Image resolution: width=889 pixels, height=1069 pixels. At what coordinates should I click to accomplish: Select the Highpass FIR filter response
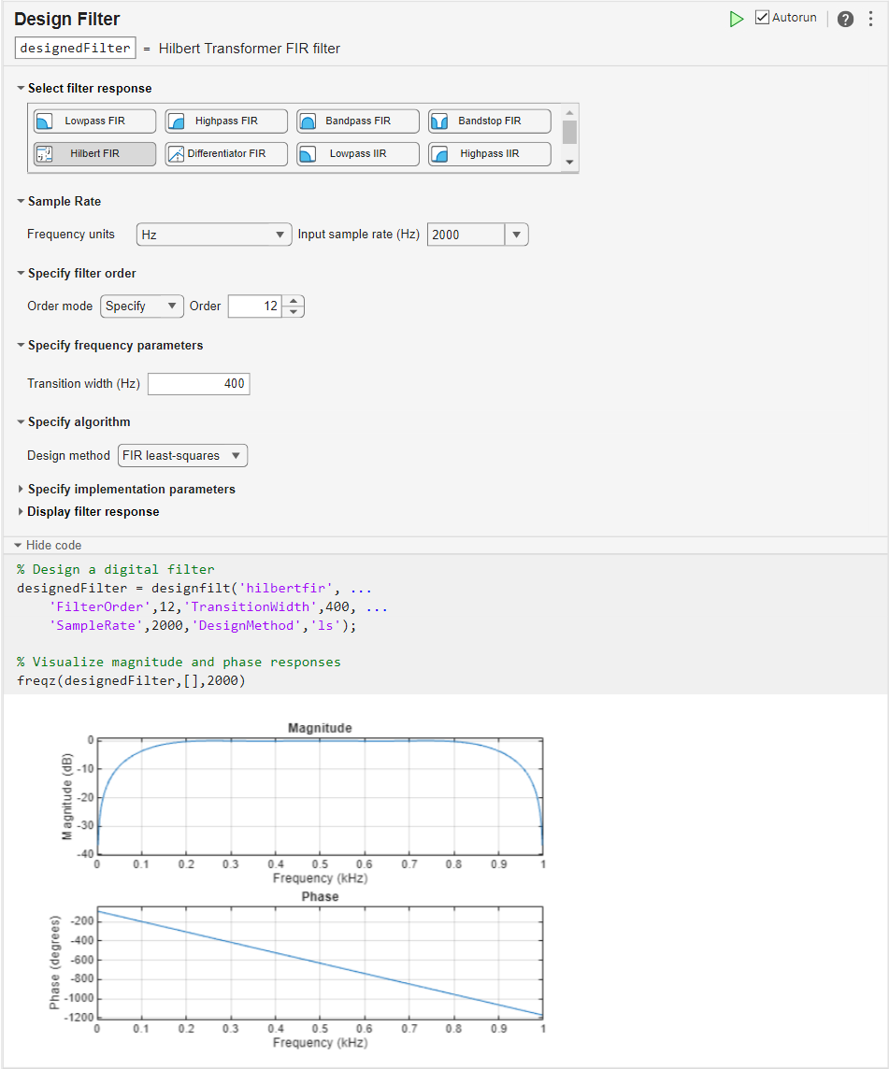click(225, 121)
